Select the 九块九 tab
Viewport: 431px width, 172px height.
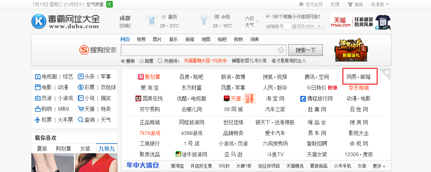(x=107, y=148)
